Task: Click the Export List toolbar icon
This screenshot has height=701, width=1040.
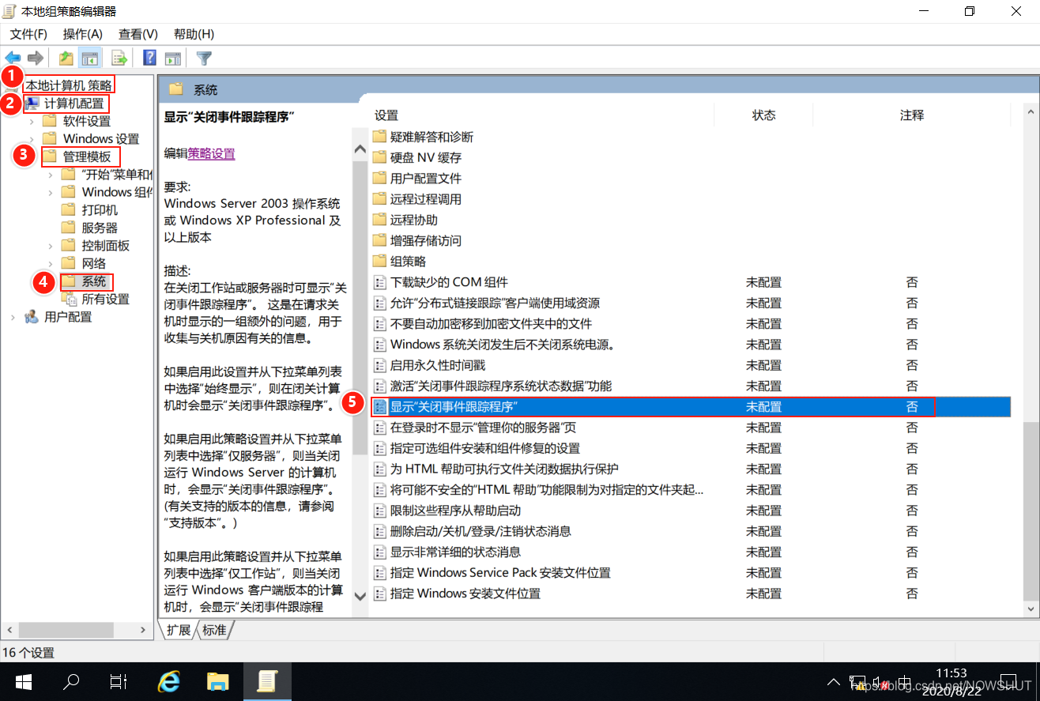Action: (x=119, y=58)
